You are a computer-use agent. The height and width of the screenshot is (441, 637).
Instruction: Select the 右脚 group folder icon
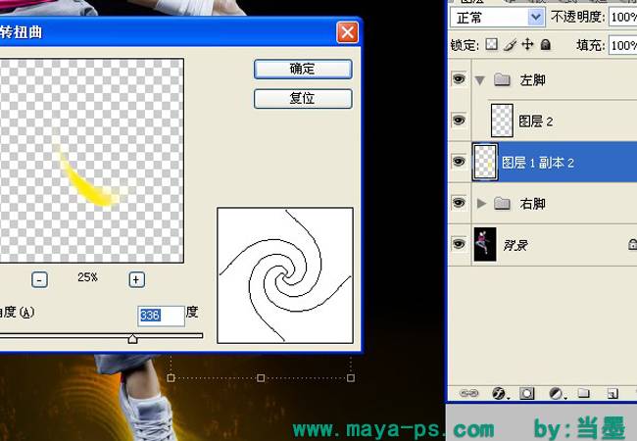click(x=502, y=203)
